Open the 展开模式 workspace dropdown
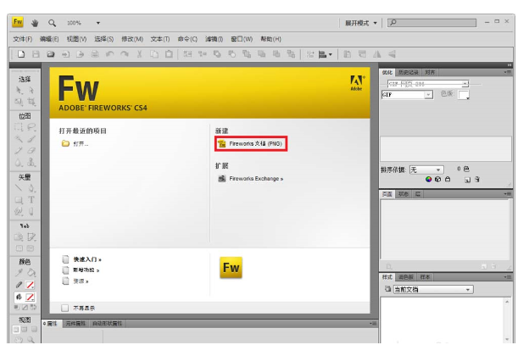Screen dimensions: 529x345 click(361, 23)
